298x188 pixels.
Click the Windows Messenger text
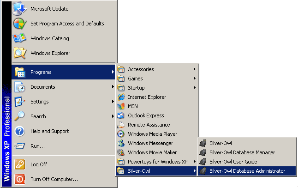(x=150, y=143)
